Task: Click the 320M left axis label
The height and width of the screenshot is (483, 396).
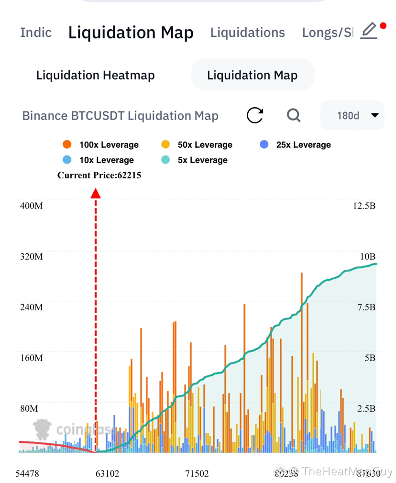Action: click(x=32, y=256)
